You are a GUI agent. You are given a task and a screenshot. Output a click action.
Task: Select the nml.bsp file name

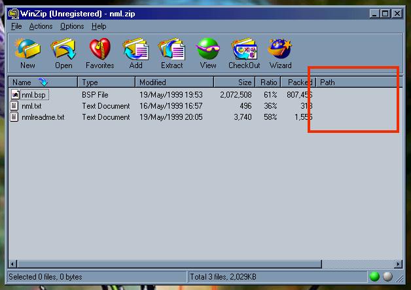33,95
